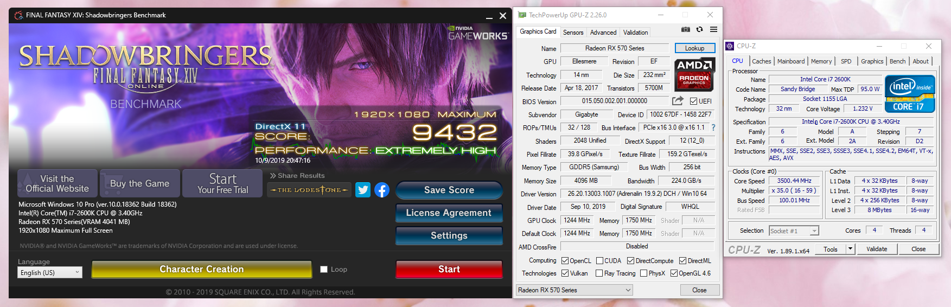Open CPU-Z Mainboard tab
Image resolution: width=951 pixels, height=307 pixels.
791,61
